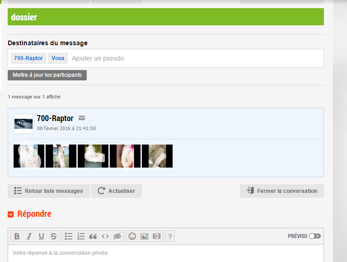Toggle the PRÉVISU preview switch
Viewport: 347px width, 262px height.
314,236
